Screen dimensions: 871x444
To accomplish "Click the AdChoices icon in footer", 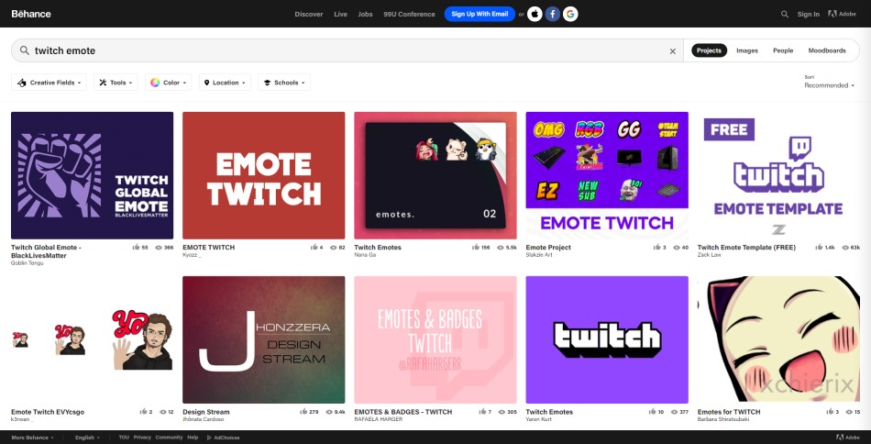I will point(209,438).
